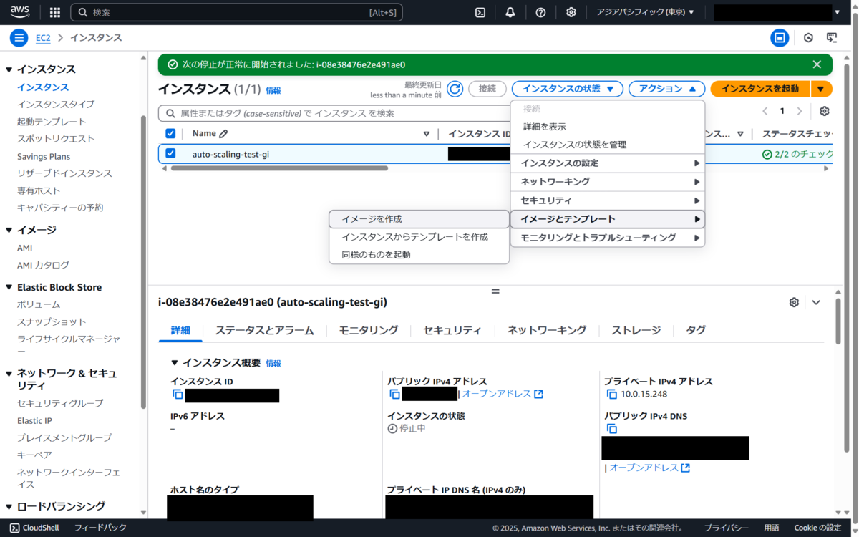Viewport: 859px width, 537px height.
Task: Open セキュリティグループ in sidebar
Action: [x=60, y=403]
